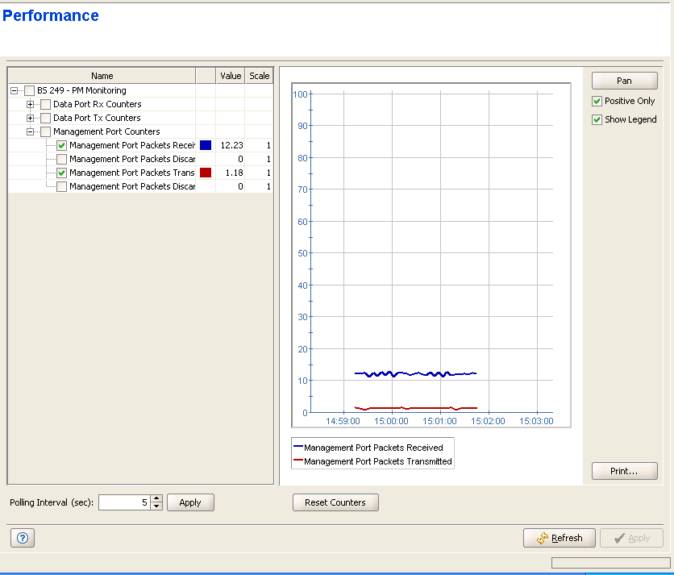Uncheck Management Port Packets Transmitted checkbox
Viewport: 674px width, 575px height.
(x=62, y=173)
